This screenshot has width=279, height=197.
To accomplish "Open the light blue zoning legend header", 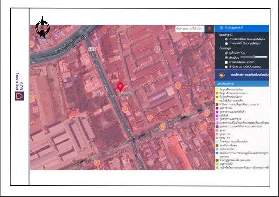I will [x=242, y=84].
